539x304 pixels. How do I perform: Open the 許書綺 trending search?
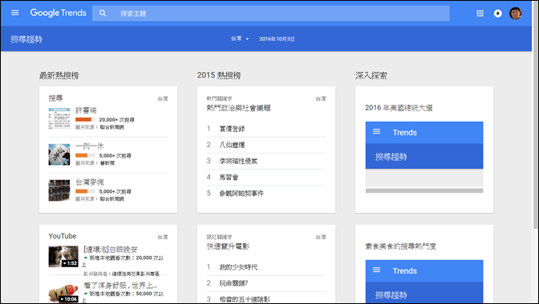coord(86,110)
